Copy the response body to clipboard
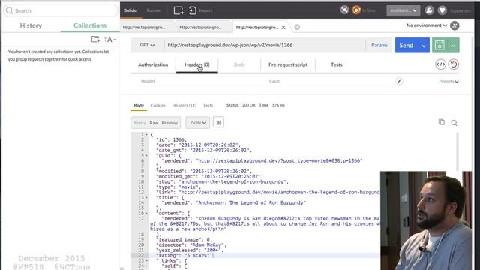Viewport: 480px width, 270px height. pyautogui.click(x=442, y=122)
